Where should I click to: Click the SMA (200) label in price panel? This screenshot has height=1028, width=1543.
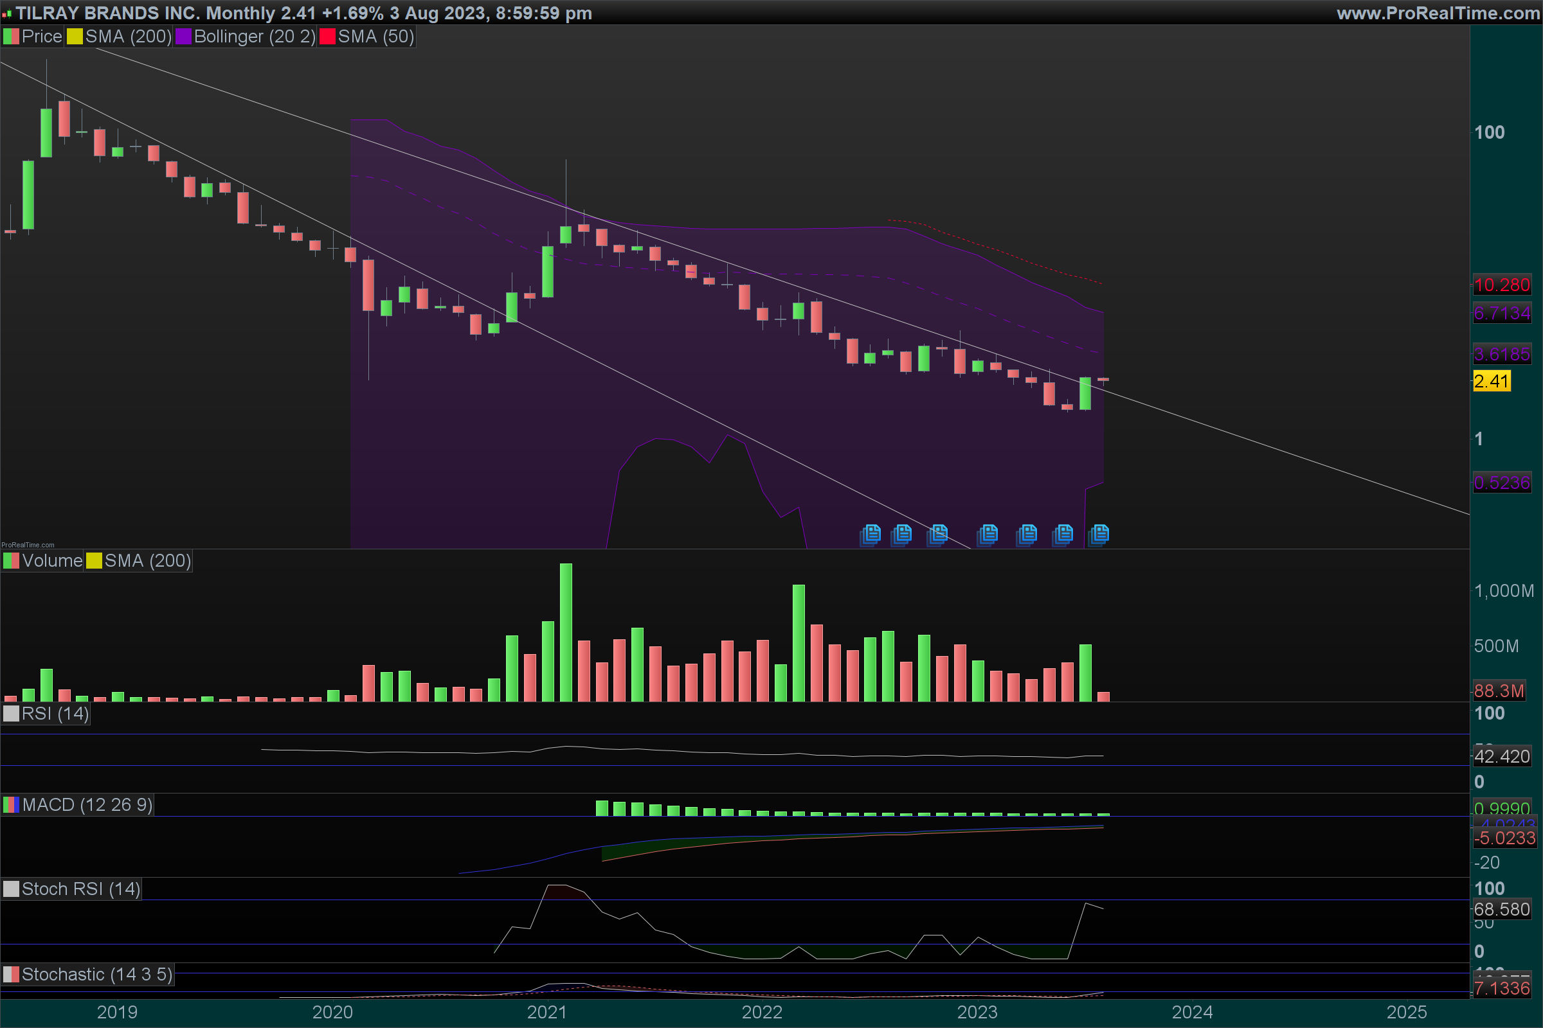point(127,37)
